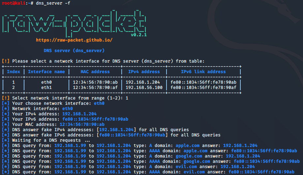Click index 2 in the interface table
This screenshot has width=303, height=175.
(13, 88)
